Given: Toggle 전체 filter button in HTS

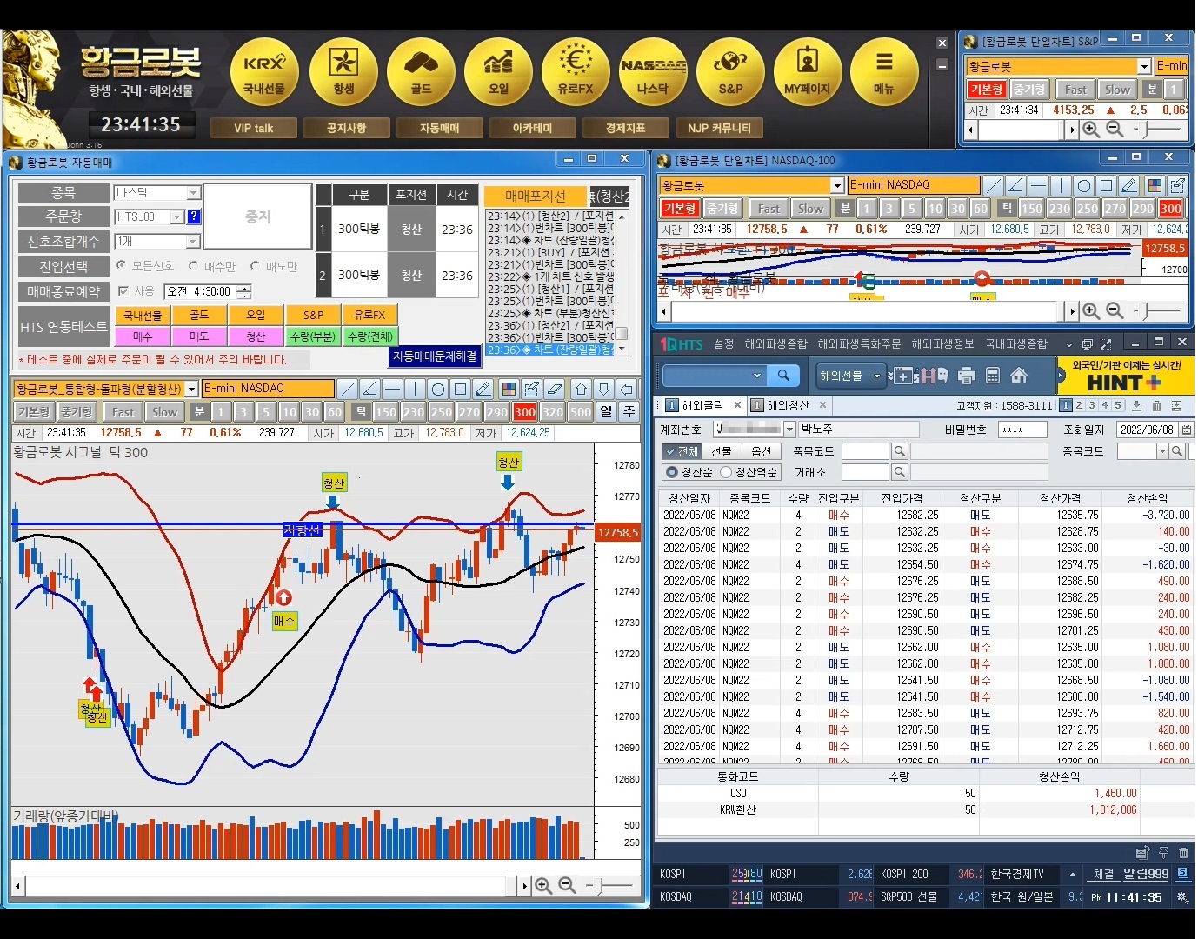Looking at the screenshot, I should pyautogui.click(x=681, y=451).
